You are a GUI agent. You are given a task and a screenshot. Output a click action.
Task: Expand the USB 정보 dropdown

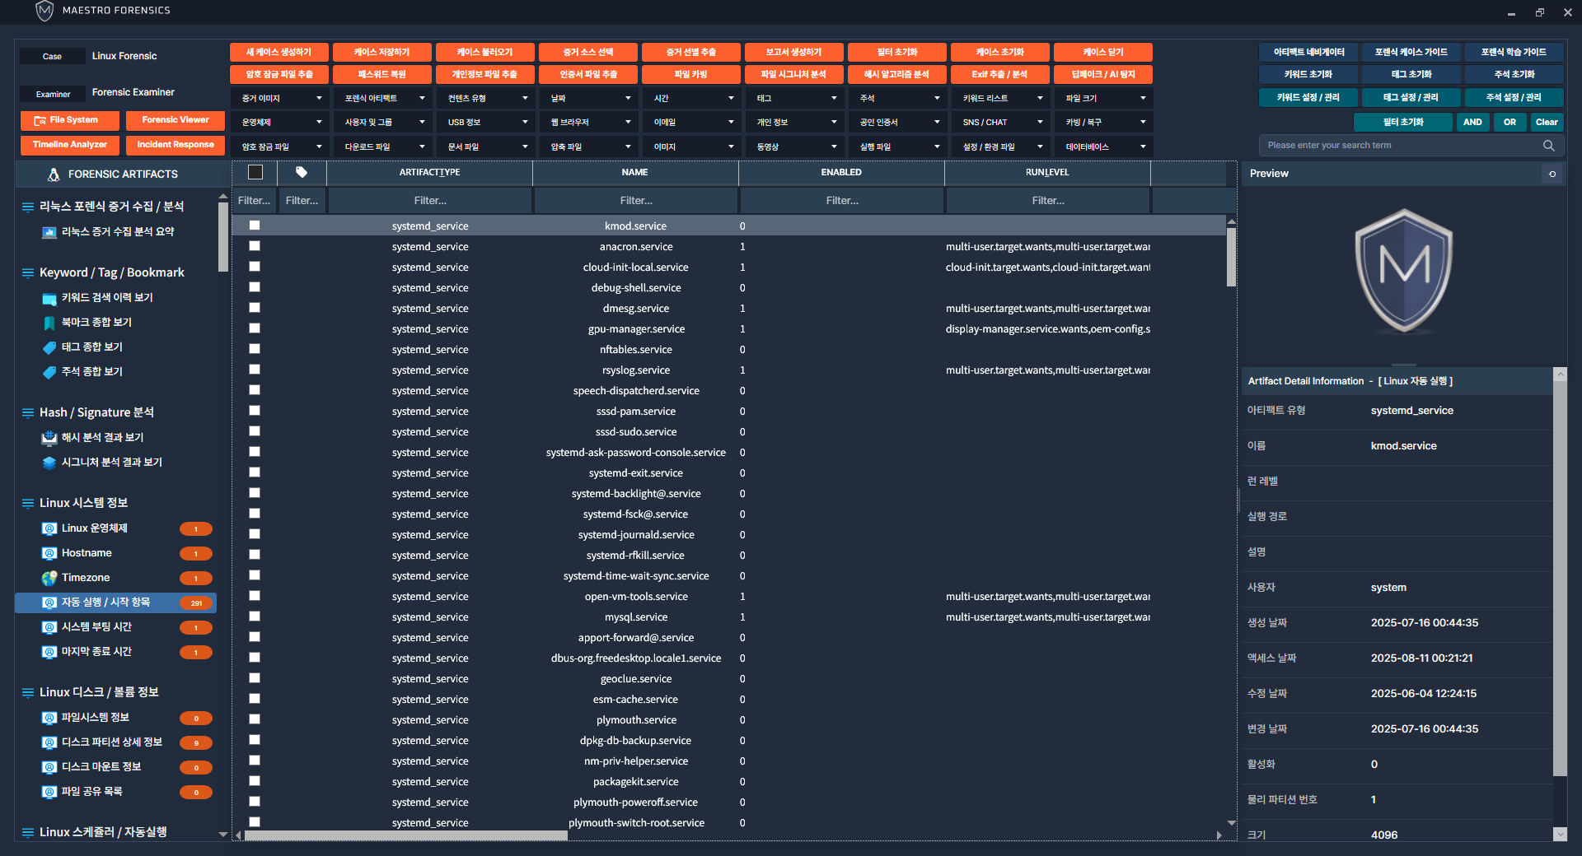[x=488, y=122]
